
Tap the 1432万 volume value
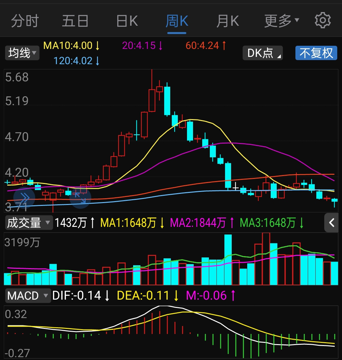[x=75, y=223]
